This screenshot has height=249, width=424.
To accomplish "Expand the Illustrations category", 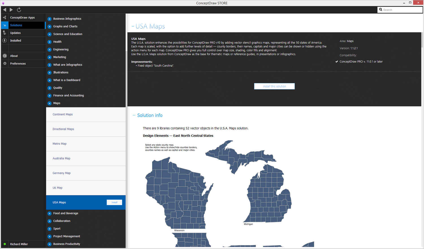I will (49, 73).
